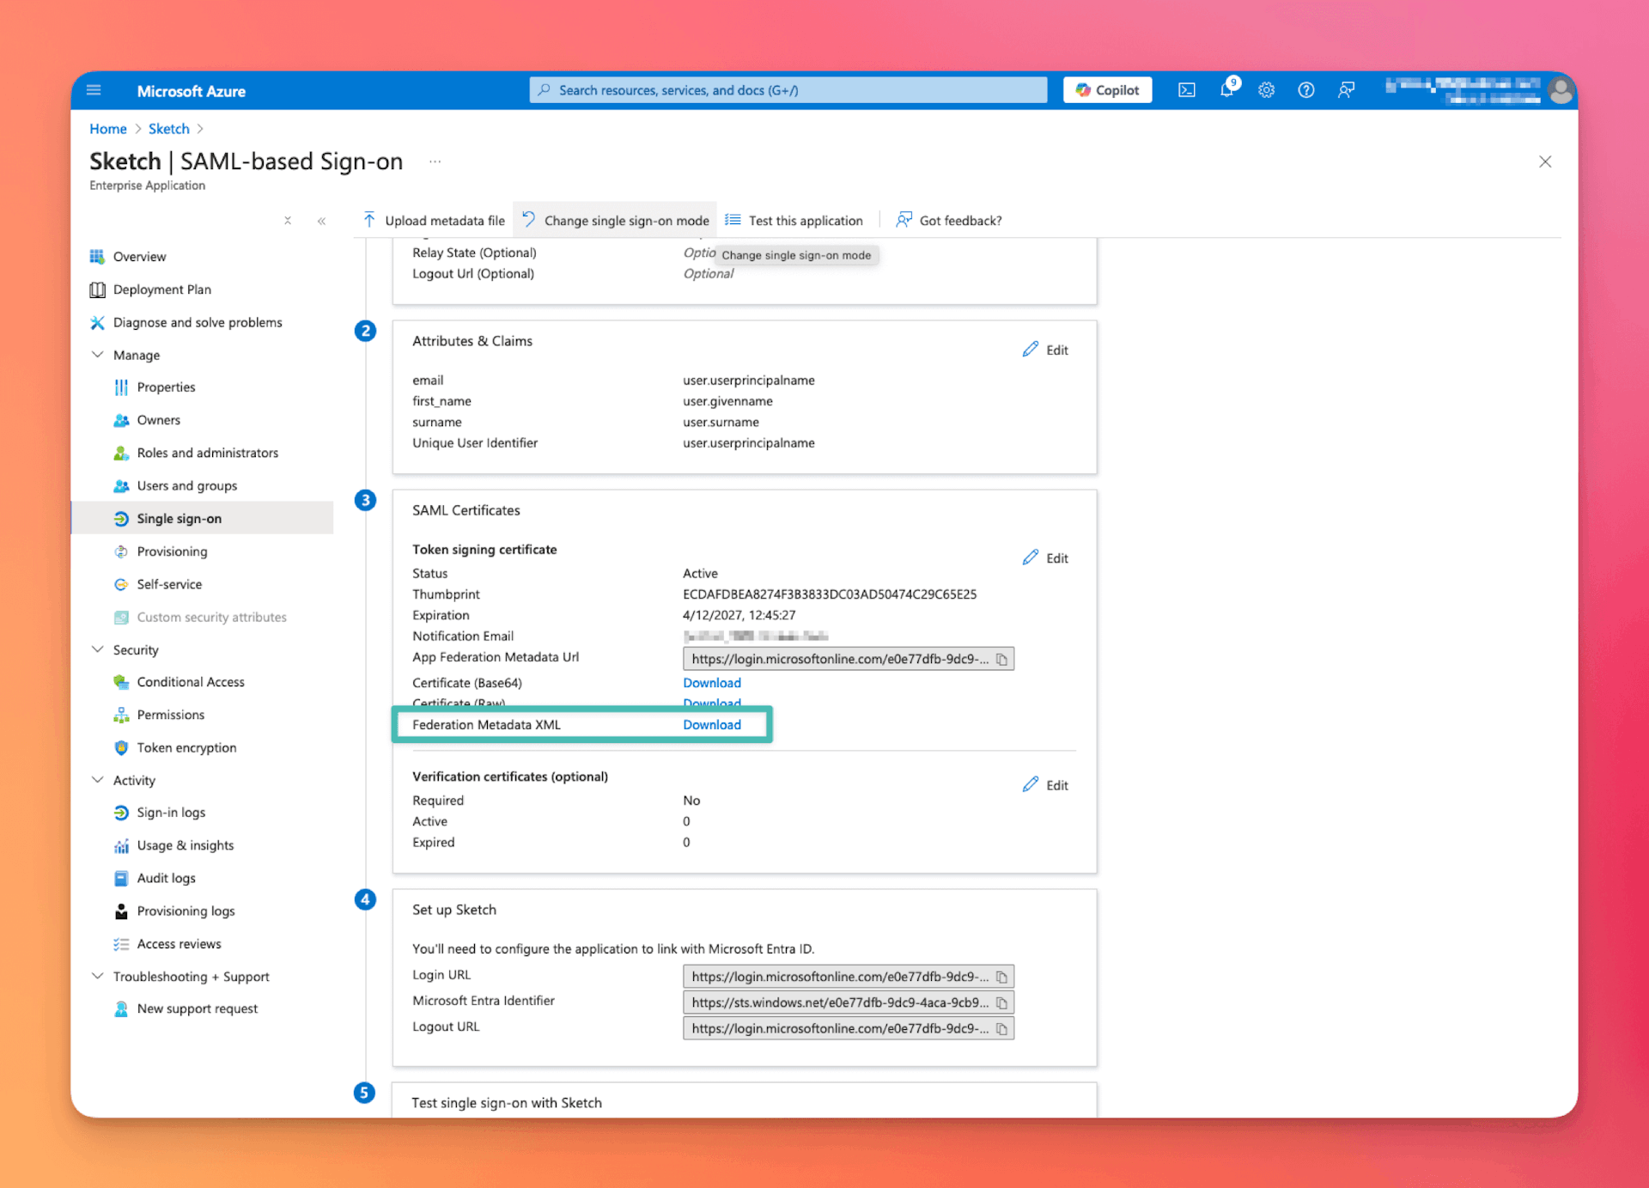Click Change single sign-on mode
Viewport: 1649px width, 1188px height.
[615, 221]
